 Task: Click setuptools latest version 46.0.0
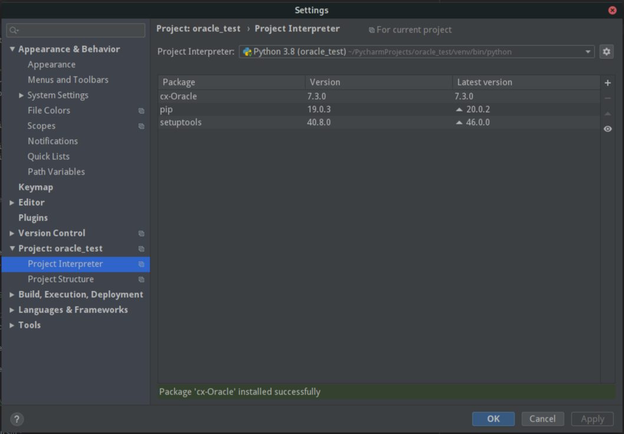[x=478, y=123]
